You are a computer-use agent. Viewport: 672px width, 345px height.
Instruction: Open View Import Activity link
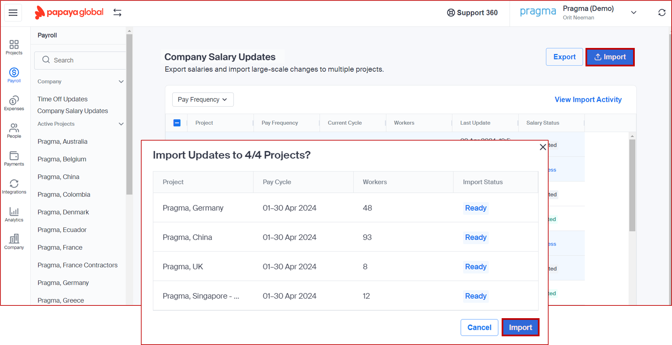click(x=588, y=100)
